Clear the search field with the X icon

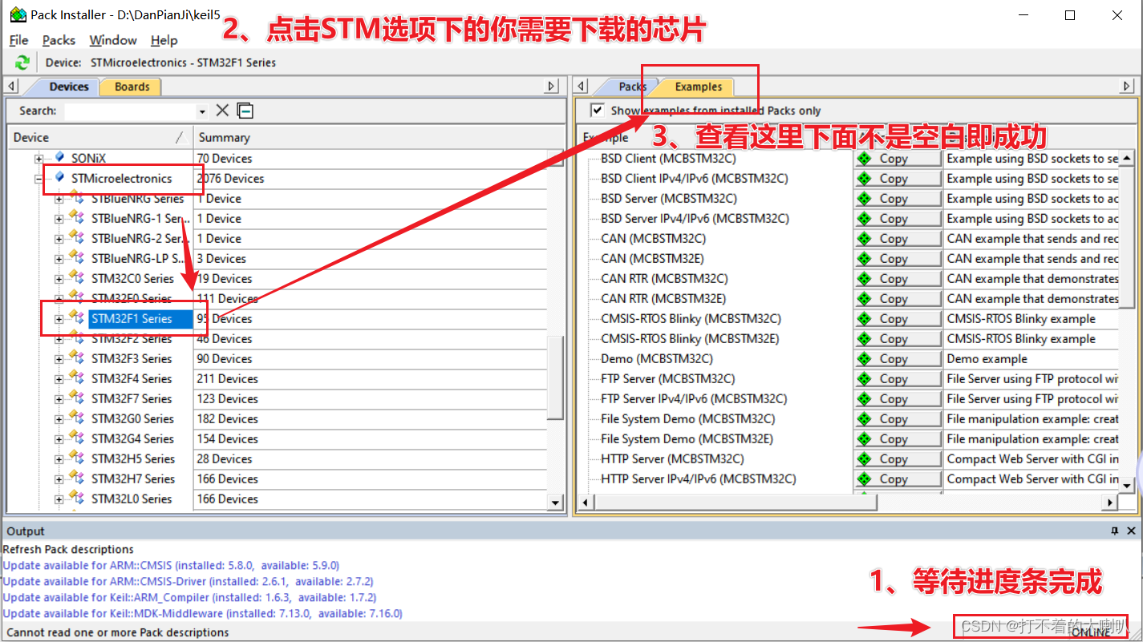tap(222, 111)
